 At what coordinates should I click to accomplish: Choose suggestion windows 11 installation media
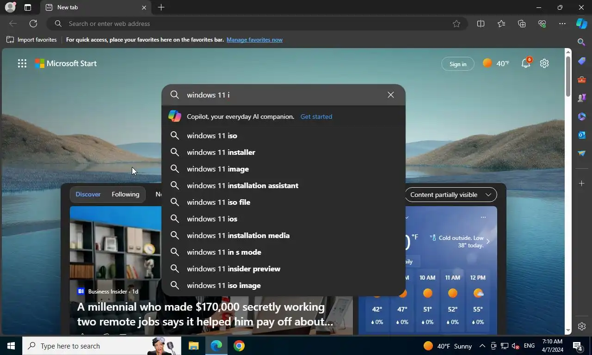(x=284, y=235)
